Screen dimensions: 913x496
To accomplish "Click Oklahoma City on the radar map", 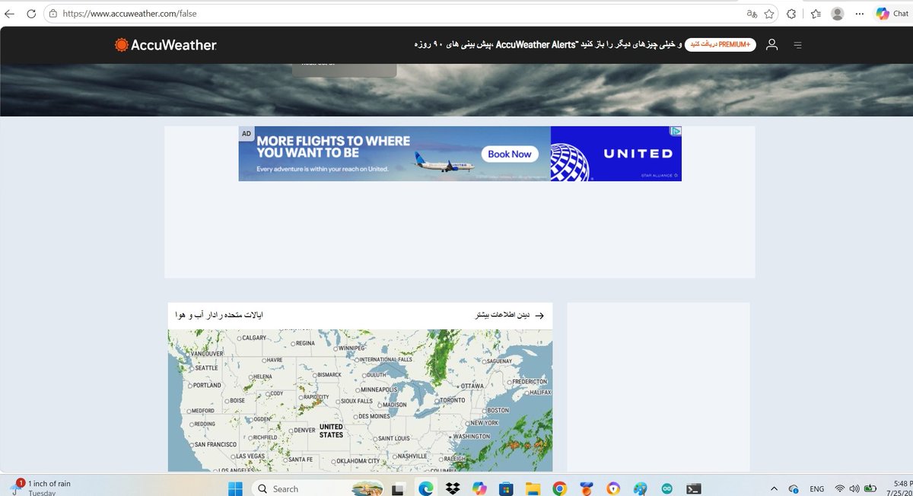I will [355, 461].
